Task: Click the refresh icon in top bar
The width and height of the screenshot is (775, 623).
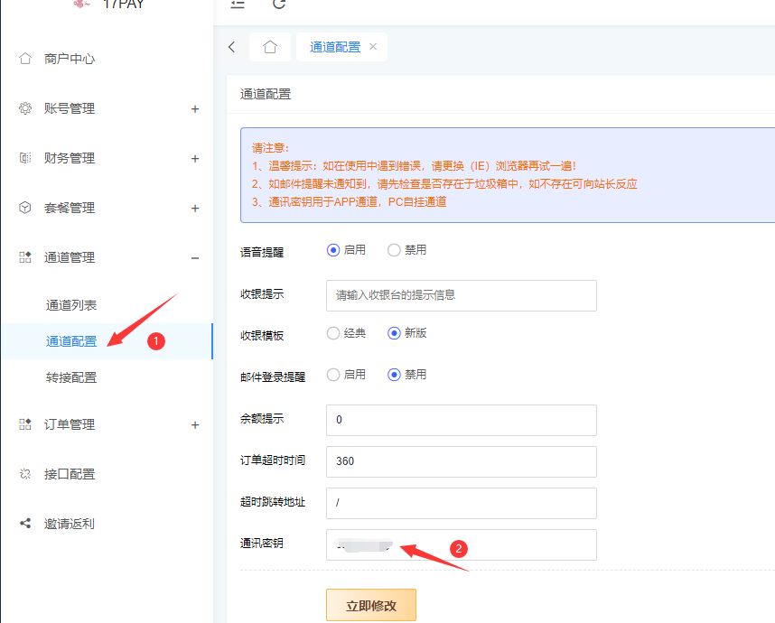Action: coord(279,5)
